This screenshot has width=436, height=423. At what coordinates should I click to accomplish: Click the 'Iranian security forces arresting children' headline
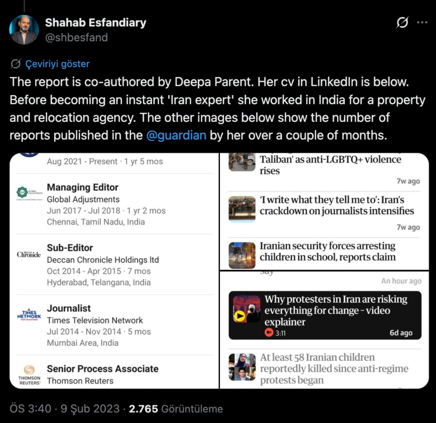tap(327, 252)
